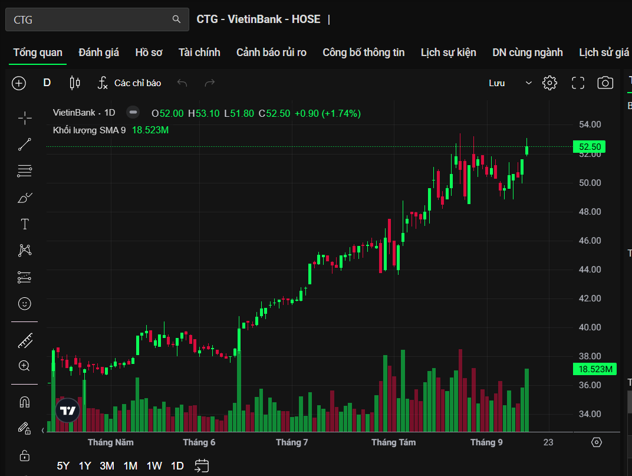Click the Tháng 9 time axis label
Screen dimensions: 632x476
tap(486, 442)
